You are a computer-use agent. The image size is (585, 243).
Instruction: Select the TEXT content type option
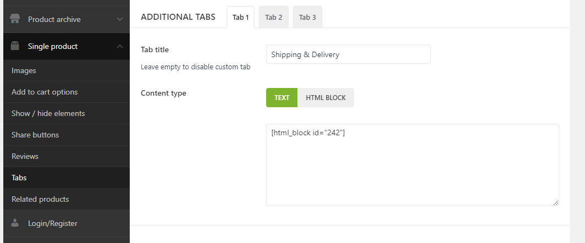282,98
